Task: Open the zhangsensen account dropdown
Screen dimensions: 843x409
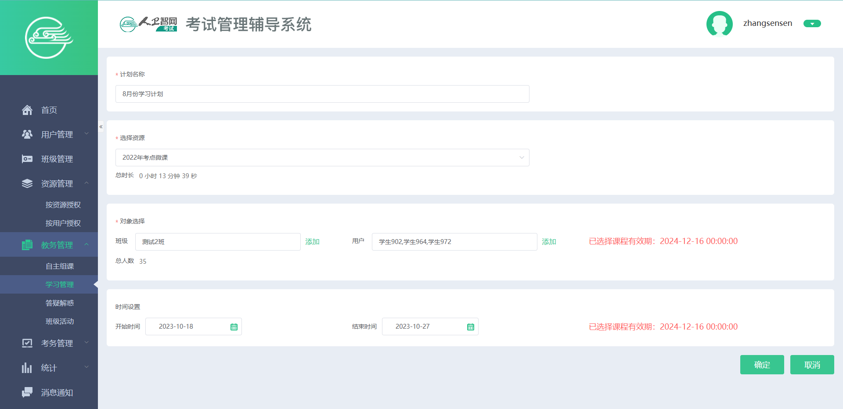Action: click(x=812, y=24)
